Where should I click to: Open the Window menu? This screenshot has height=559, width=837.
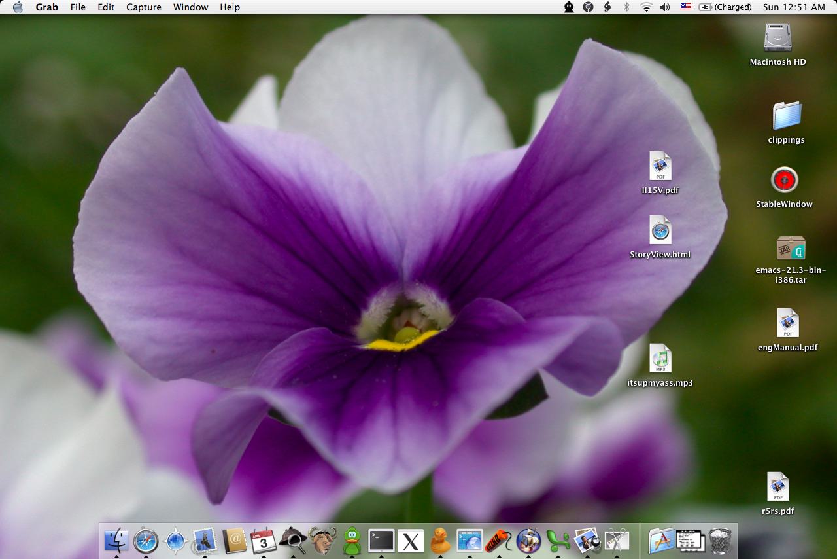pos(191,7)
